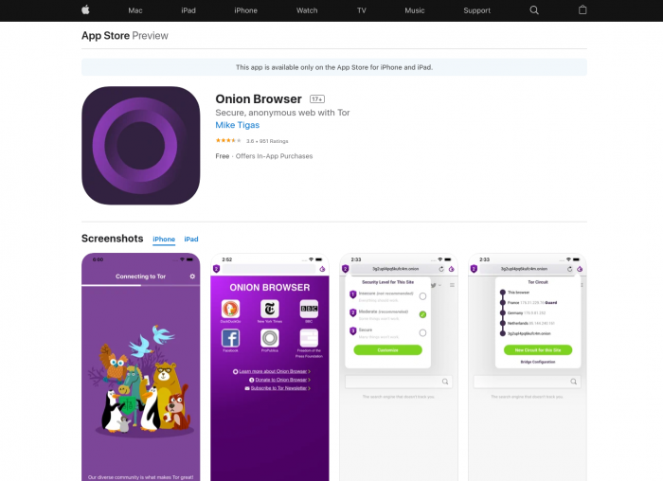The height and width of the screenshot is (481, 663).
Task: Click 'Subscribe to Tor Newsletter' link
Action: (x=278, y=388)
